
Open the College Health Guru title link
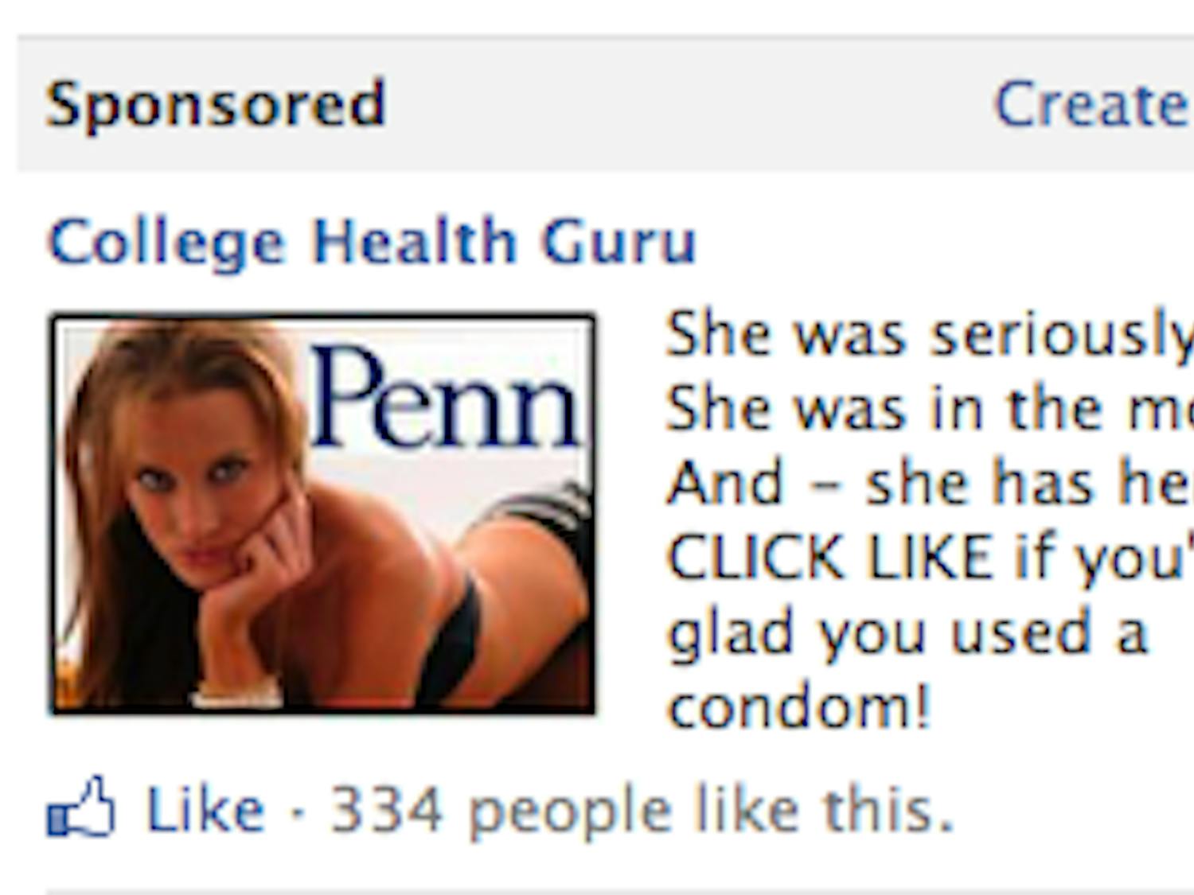coord(372,242)
